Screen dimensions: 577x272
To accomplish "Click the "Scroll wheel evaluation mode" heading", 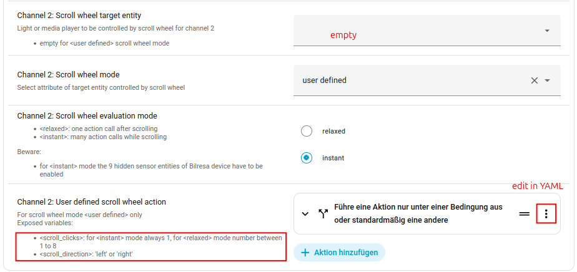I will pyautogui.click(x=87, y=115).
